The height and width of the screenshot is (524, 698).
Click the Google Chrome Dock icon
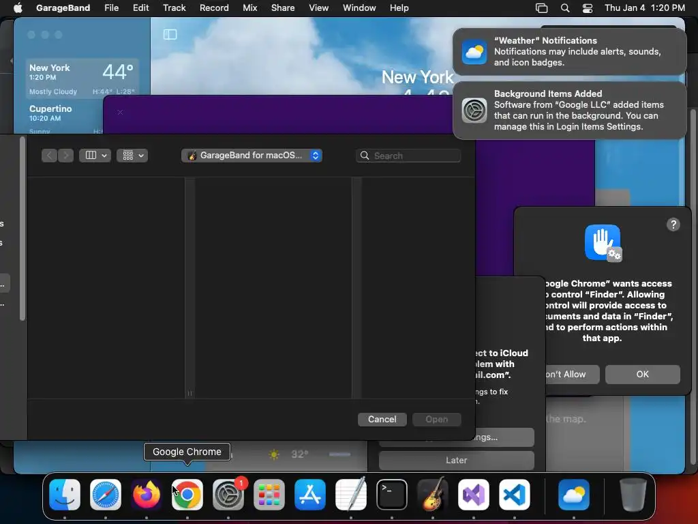187,495
